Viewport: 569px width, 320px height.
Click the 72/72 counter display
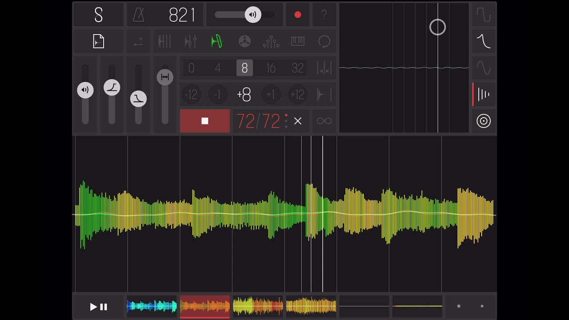258,121
